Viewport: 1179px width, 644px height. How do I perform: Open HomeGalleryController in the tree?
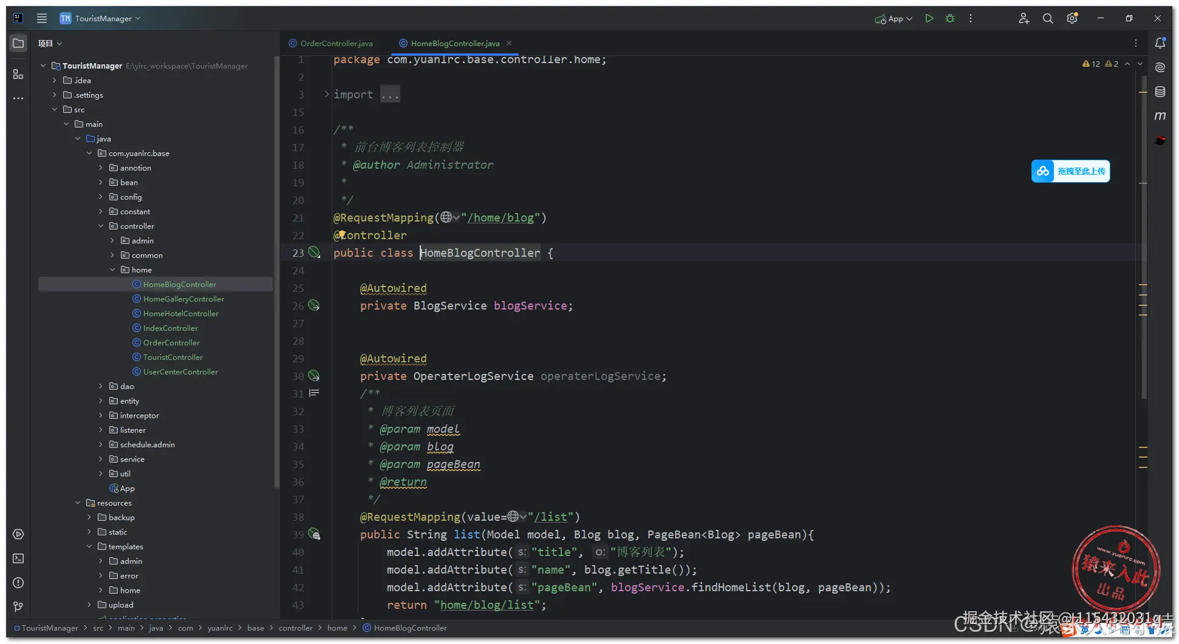click(x=183, y=299)
